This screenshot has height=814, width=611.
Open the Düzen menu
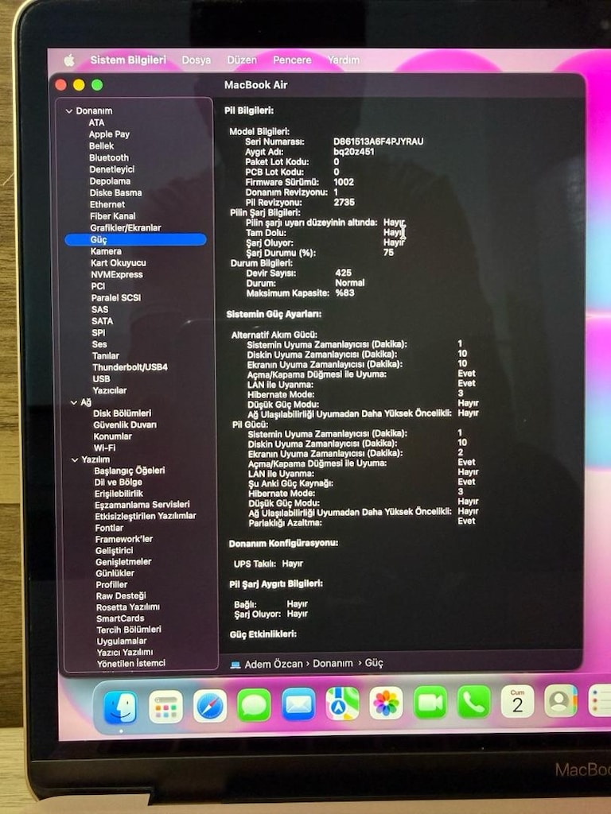(242, 60)
